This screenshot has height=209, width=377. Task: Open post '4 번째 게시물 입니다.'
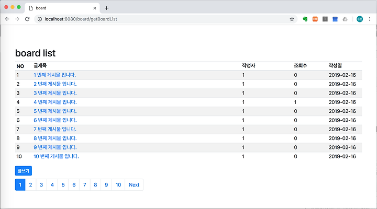pyautogui.click(x=55, y=102)
